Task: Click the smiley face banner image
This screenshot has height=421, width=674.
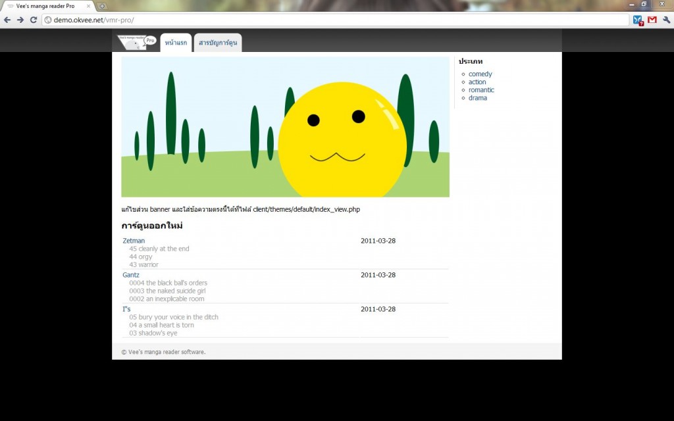Action: click(x=286, y=127)
